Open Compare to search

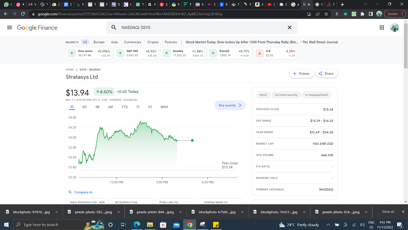tap(81, 192)
